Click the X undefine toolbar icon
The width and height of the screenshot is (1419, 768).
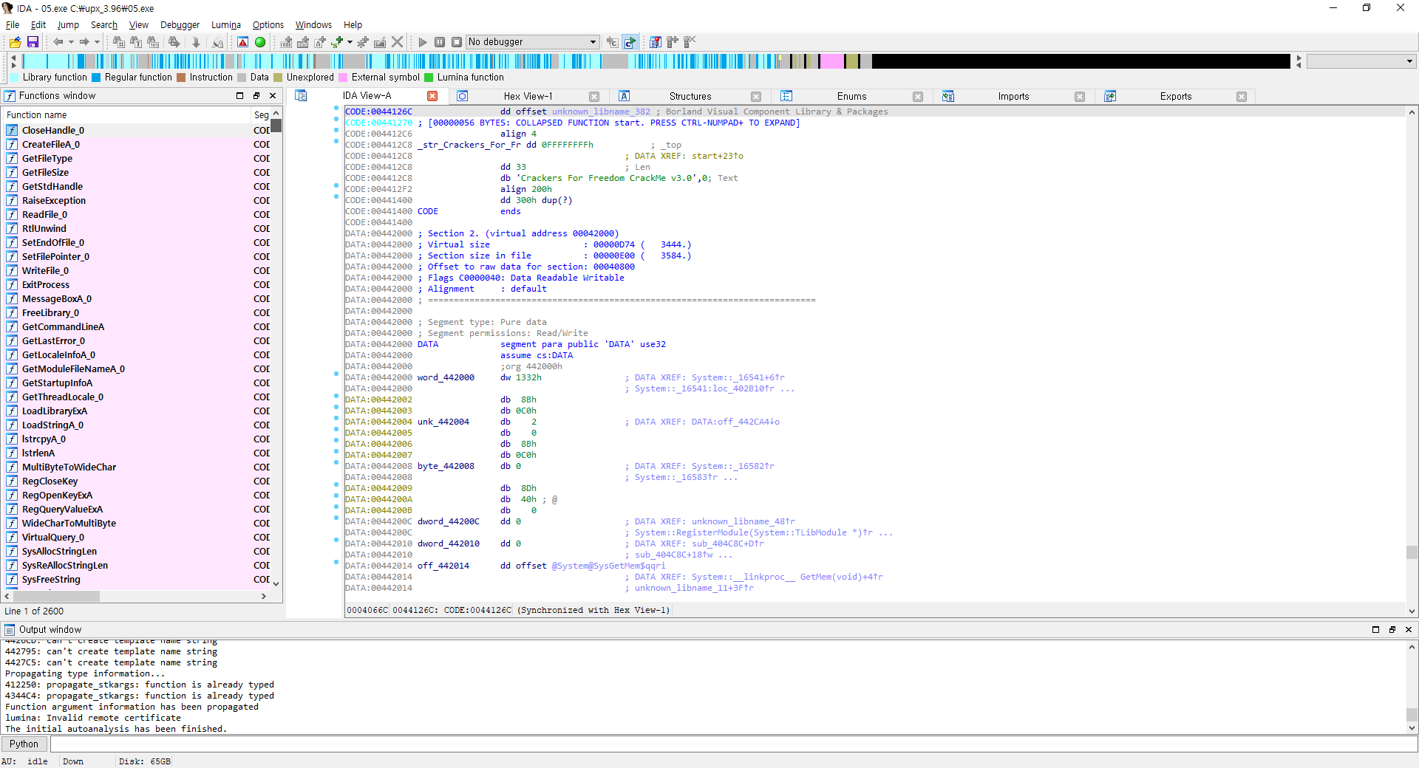pyautogui.click(x=397, y=42)
